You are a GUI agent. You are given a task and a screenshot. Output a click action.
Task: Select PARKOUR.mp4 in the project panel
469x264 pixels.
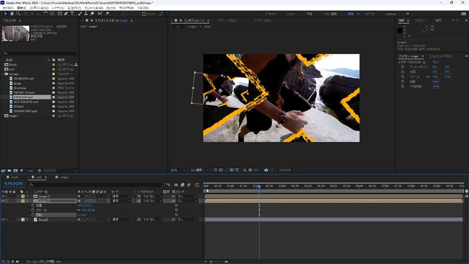click(x=23, y=97)
